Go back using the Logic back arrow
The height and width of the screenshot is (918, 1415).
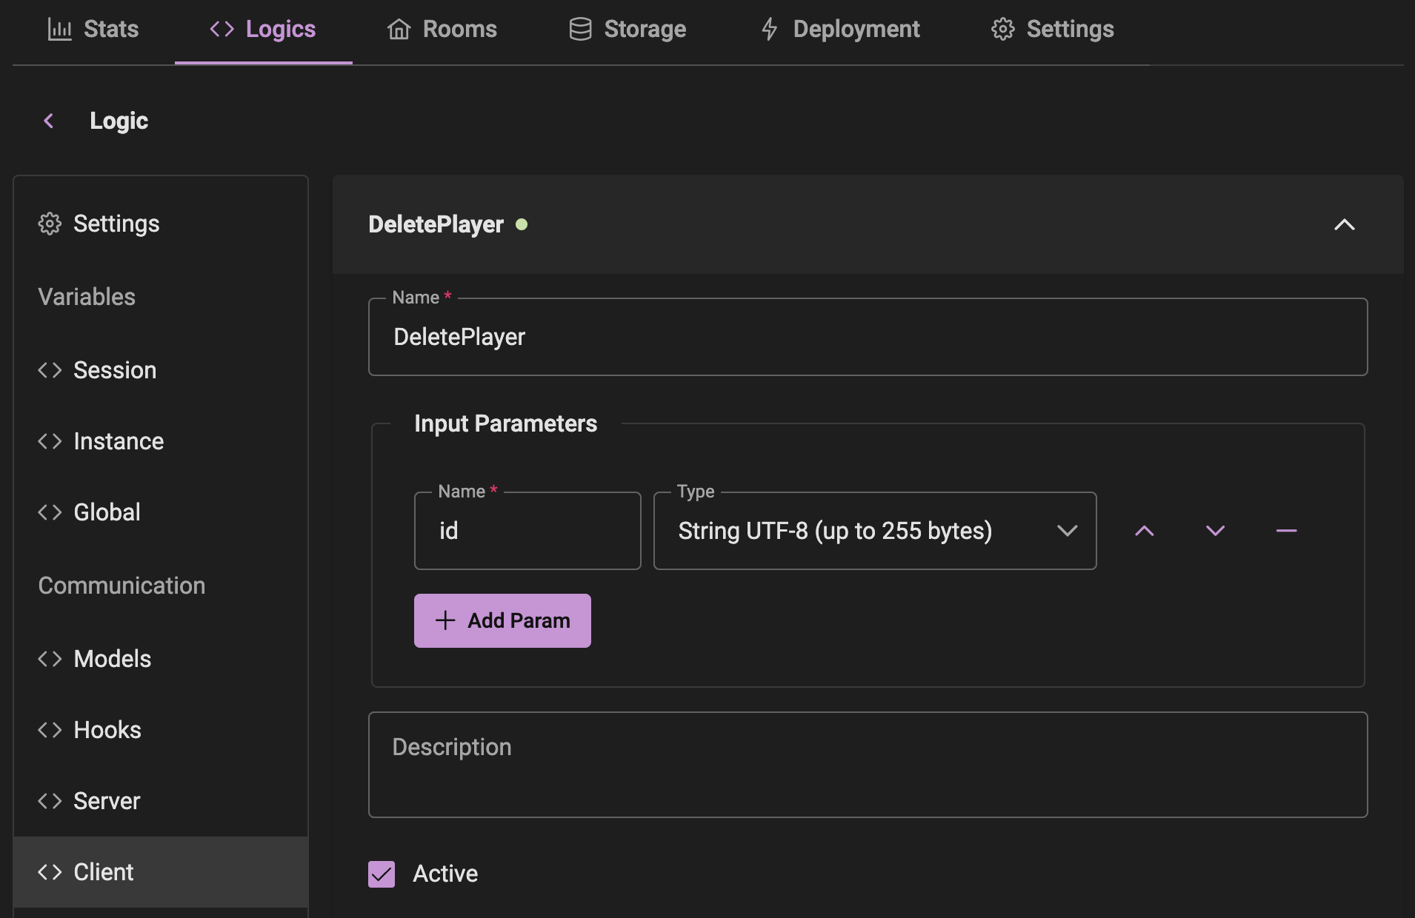click(x=49, y=121)
